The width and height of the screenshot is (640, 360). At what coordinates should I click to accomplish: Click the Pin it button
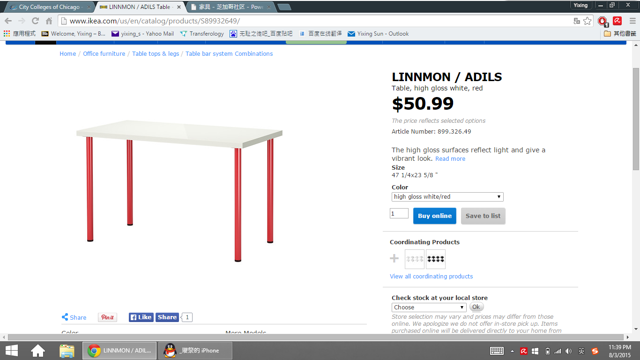click(107, 317)
